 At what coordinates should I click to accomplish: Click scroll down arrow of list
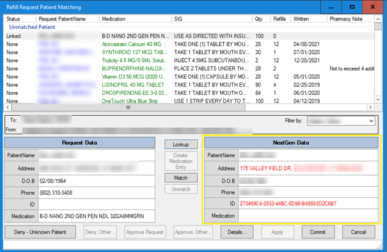(378, 99)
